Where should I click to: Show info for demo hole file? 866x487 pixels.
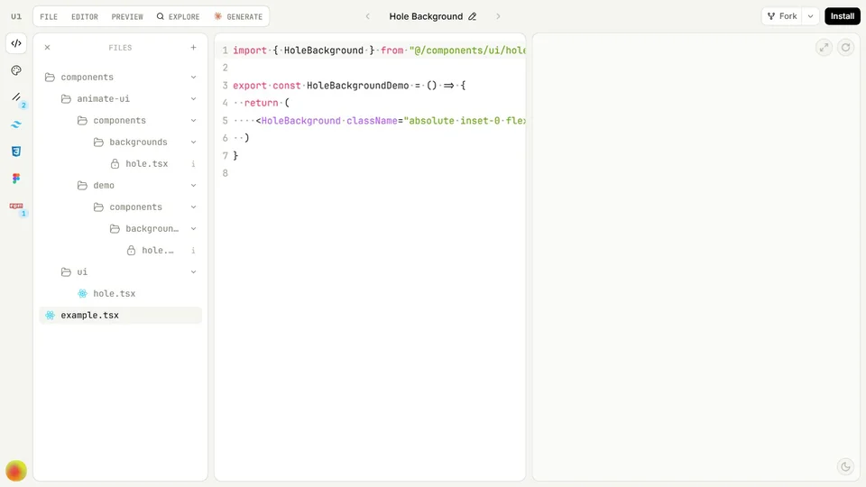[x=193, y=250]
